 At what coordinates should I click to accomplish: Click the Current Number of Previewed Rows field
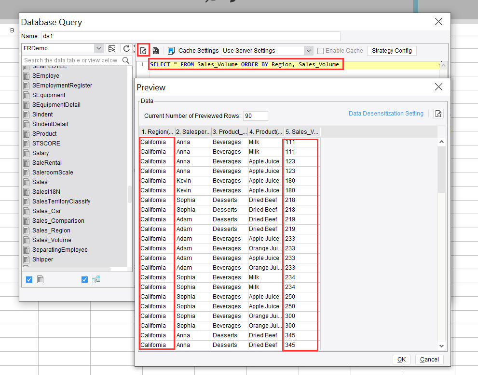tap(255, 115)
